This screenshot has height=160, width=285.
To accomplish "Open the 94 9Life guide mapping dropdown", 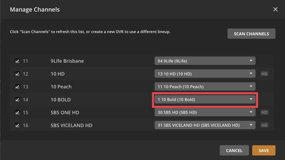I will [205, 61].
